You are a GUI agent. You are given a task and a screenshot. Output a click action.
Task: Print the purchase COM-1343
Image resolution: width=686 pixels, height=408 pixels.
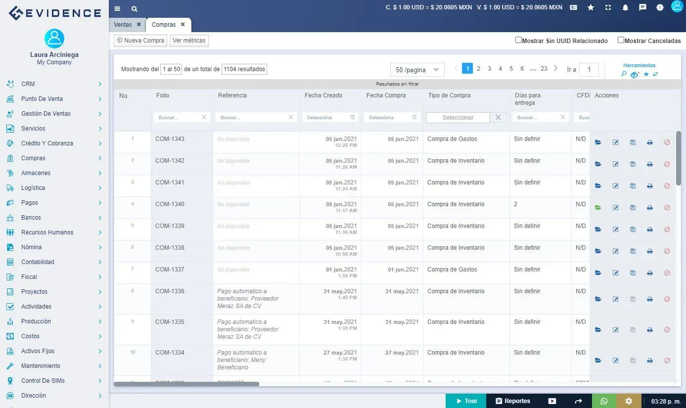pyautogui.click(x=649, y=142)
